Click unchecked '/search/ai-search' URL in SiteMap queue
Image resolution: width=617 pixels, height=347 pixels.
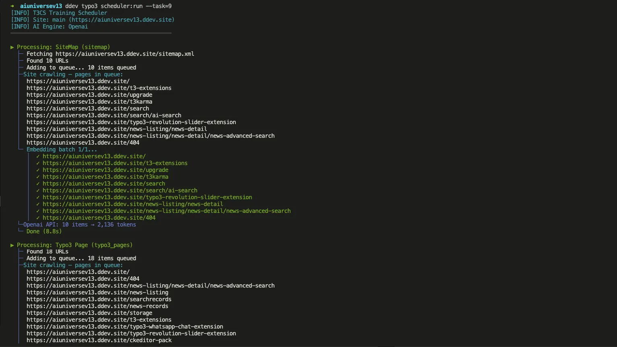(104, 115)
